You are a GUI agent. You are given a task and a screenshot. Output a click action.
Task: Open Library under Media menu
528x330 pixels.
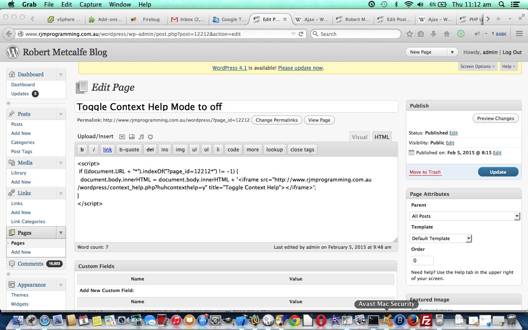19,173
